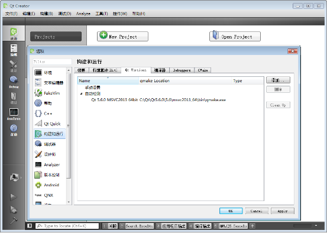Select the 文本编辑器 options category
The height and width of the screenshot is (233, 327).
[x=50, y=83]
